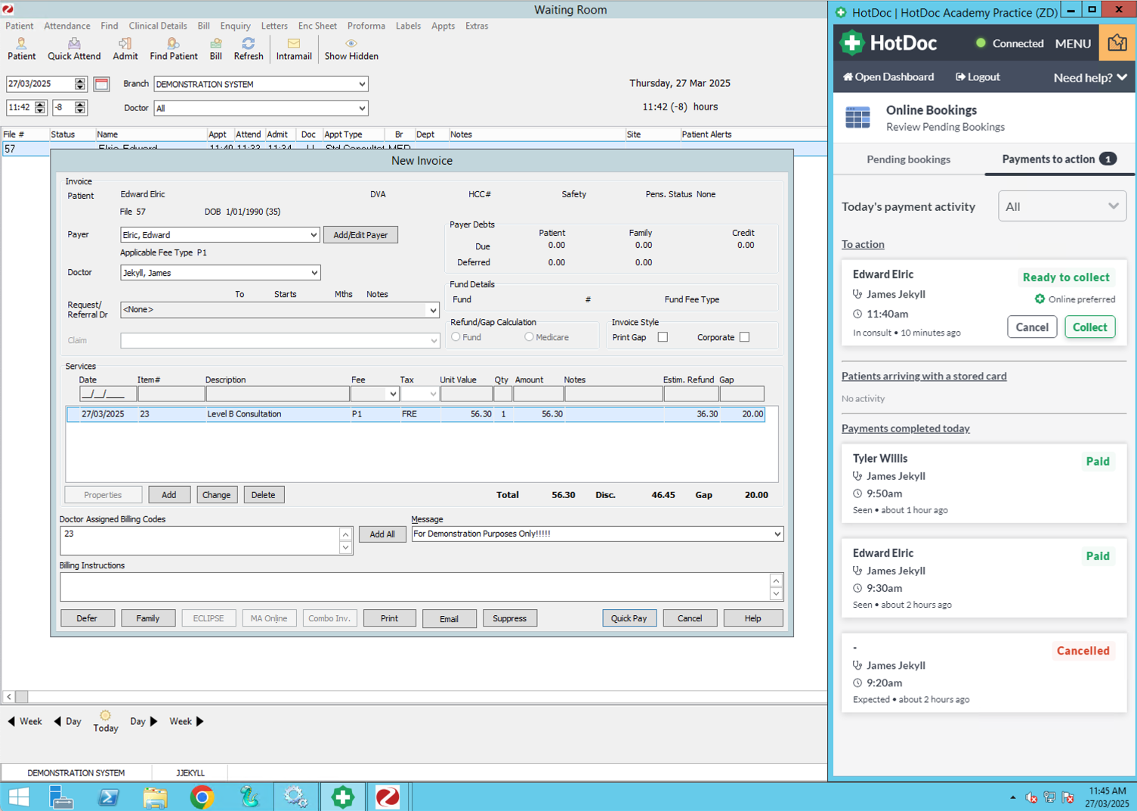Image resolution: width=1137 pixels, height=811 pixels.
Task: Click the Add All billing codes button
Action: 382,534
